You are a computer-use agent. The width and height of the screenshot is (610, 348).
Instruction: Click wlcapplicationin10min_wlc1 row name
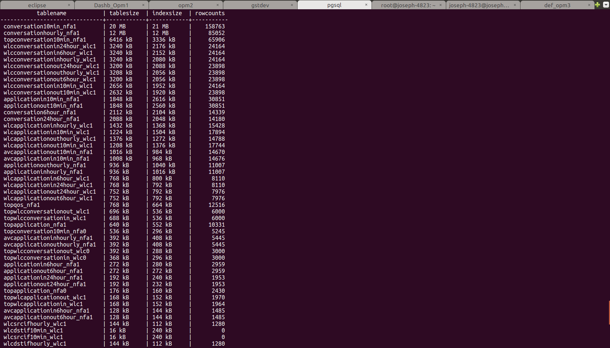point(47,132)
